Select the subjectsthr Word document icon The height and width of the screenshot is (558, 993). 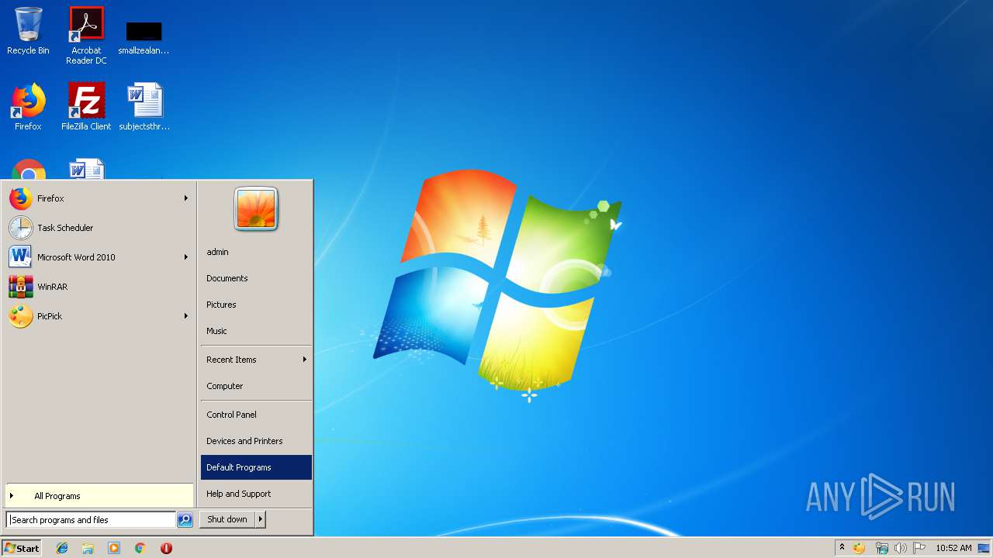click(x=144, y=107)
